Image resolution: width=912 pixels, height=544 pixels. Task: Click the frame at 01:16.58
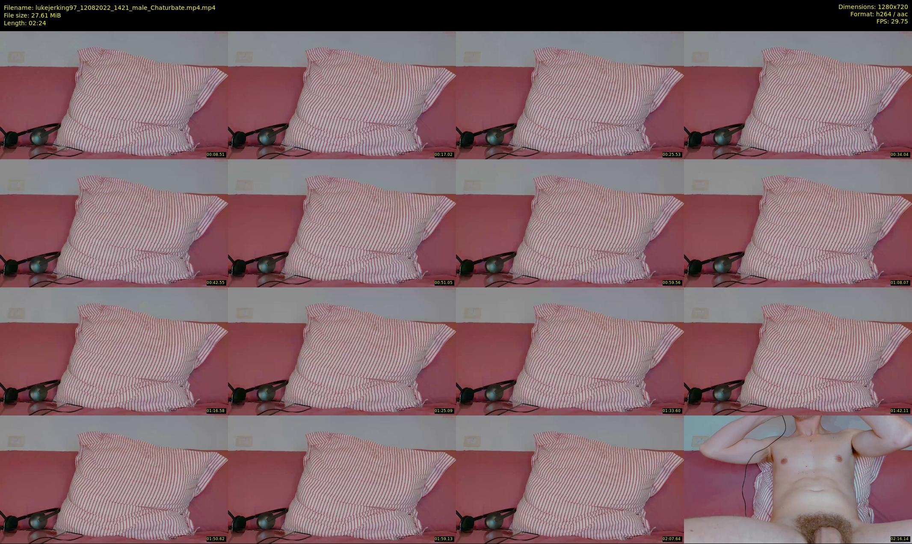coord(114,351)
